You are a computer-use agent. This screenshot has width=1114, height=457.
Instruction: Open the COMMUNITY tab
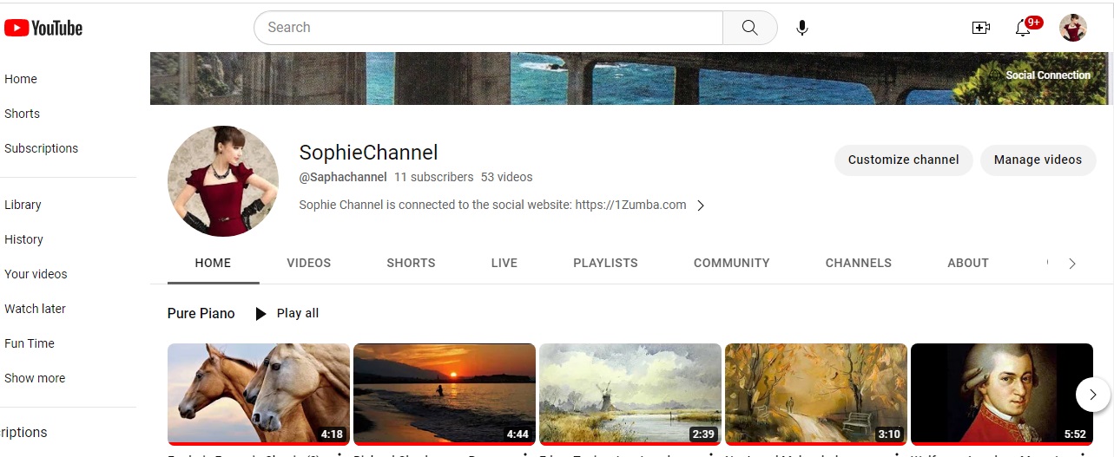coord(731,263)
